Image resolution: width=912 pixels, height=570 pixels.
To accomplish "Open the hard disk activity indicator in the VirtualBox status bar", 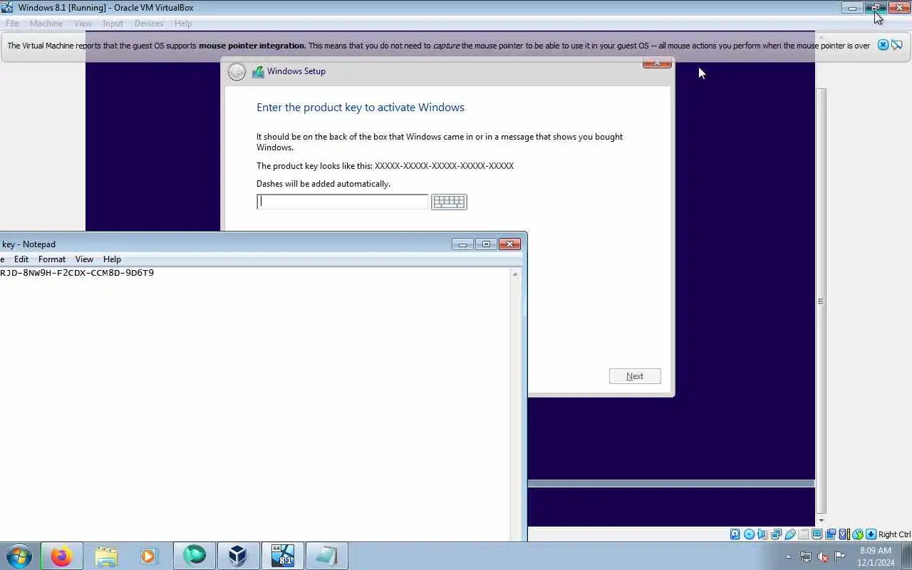I will [x=735, y=534].
